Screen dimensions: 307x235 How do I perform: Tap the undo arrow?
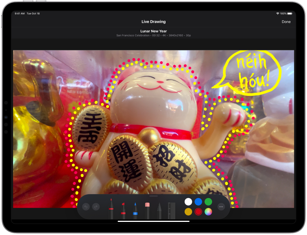[86, 207]
